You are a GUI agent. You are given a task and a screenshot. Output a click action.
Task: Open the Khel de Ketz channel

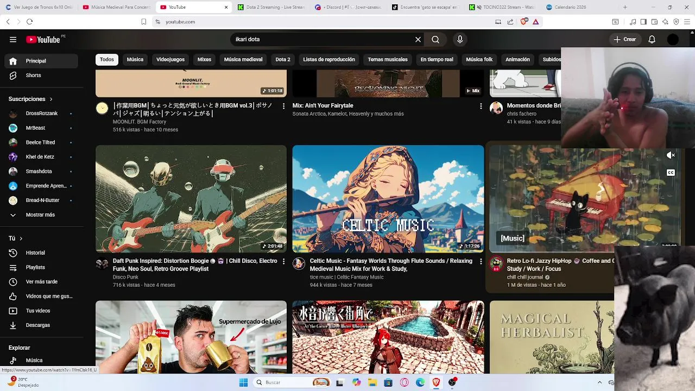coord(41,157)
